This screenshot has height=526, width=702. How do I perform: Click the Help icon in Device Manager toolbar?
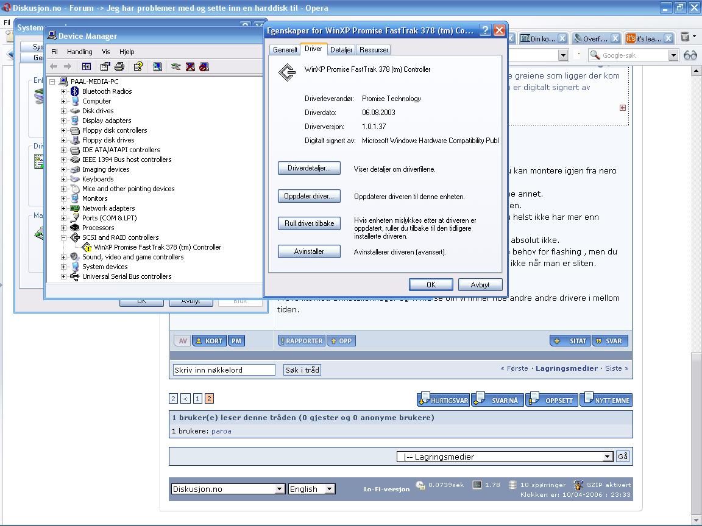click(138, 66)
